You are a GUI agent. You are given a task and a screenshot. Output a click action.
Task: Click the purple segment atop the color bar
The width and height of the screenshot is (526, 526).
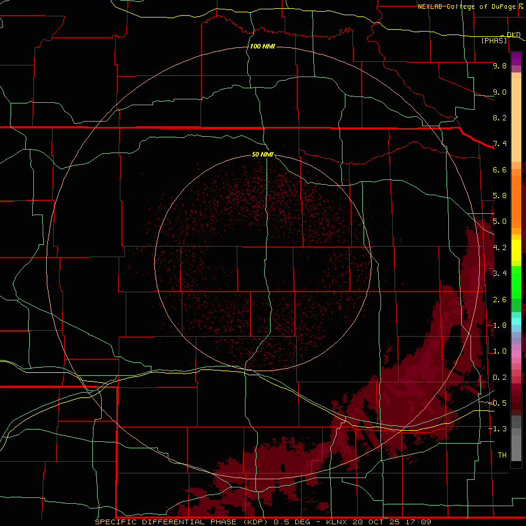click(516, 58)
